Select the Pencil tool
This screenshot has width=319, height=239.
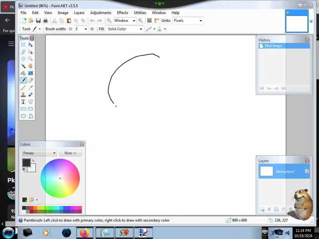[x=23, y=87]
